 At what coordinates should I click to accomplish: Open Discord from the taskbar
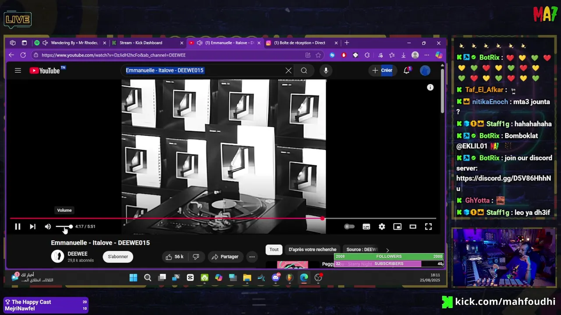[x=276, y=278]
